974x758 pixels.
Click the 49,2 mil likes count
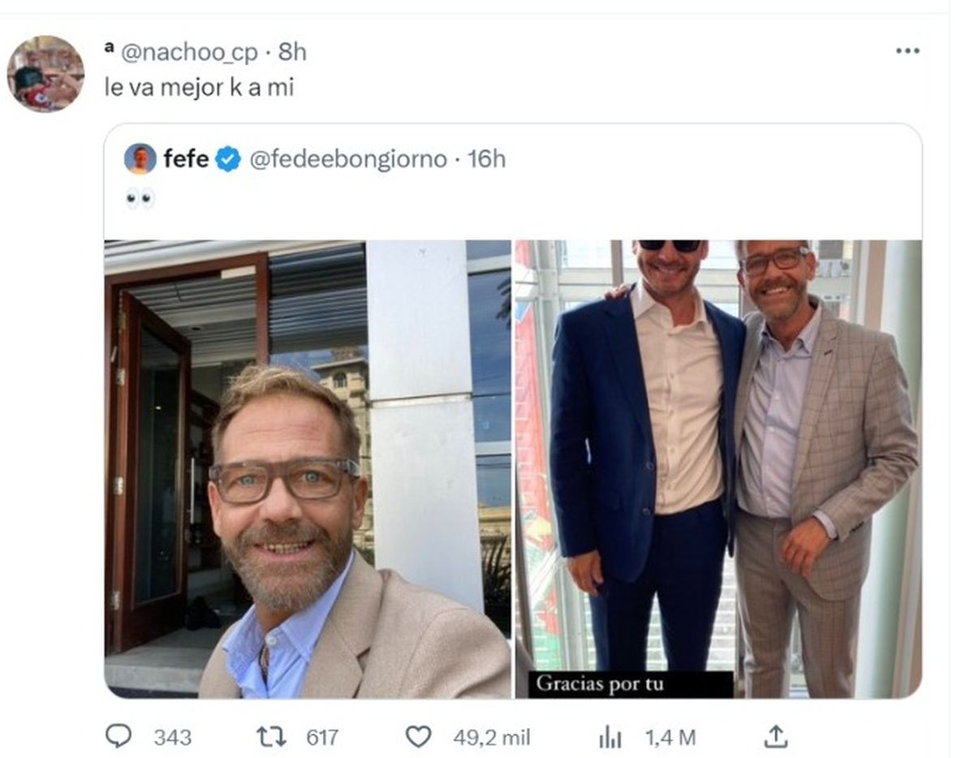[492, 737]
